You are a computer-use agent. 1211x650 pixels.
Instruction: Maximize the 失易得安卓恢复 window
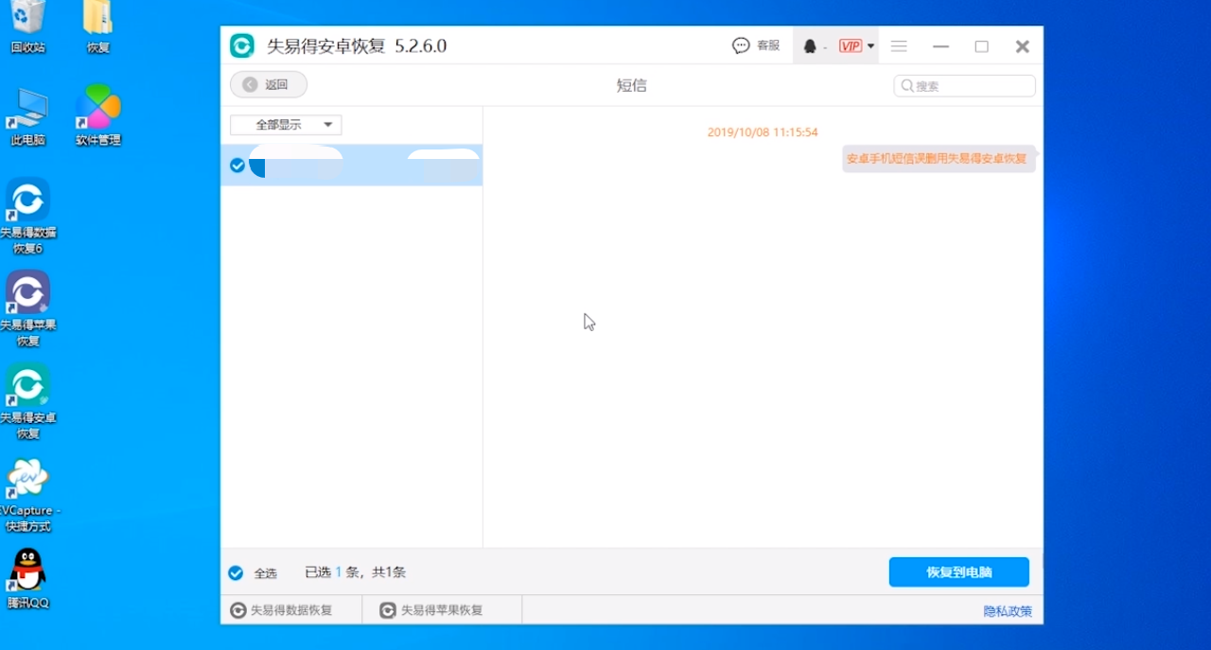click(x=981, y=46)
